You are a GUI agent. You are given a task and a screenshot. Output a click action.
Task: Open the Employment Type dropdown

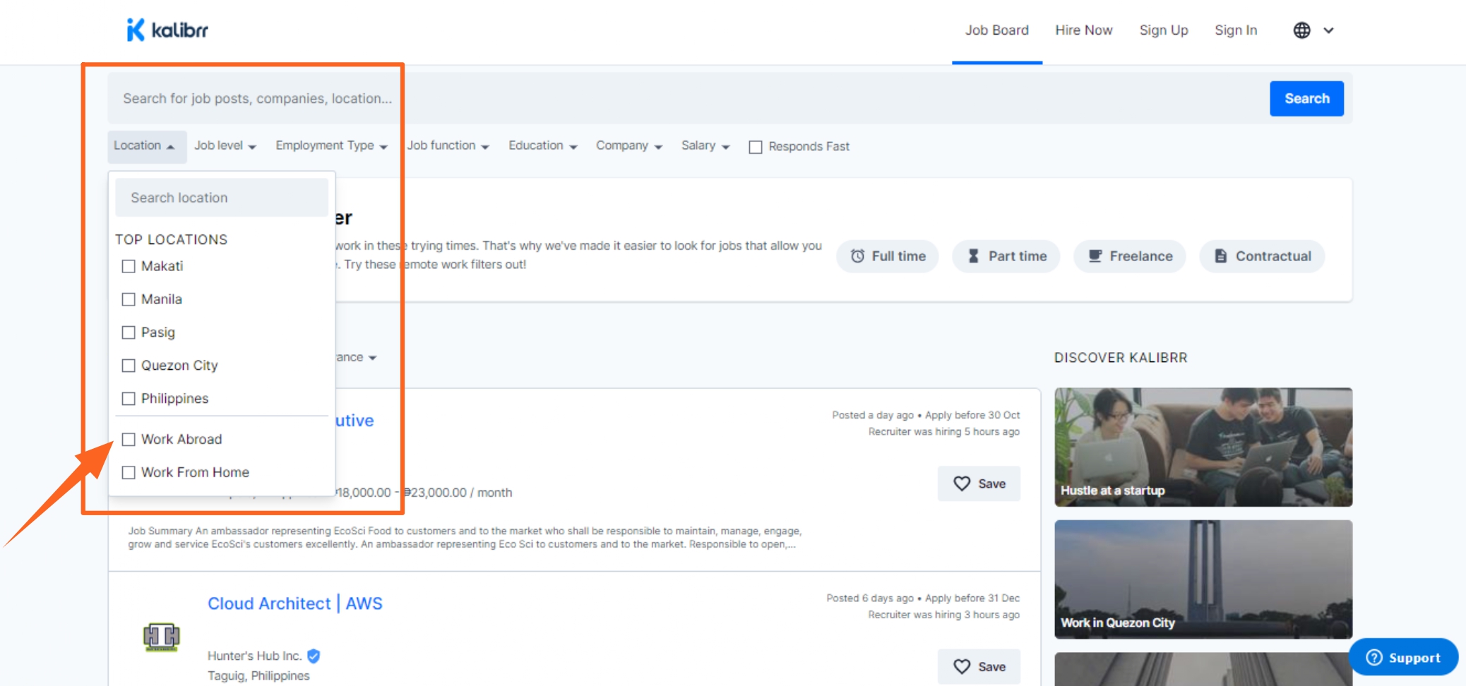331,145
